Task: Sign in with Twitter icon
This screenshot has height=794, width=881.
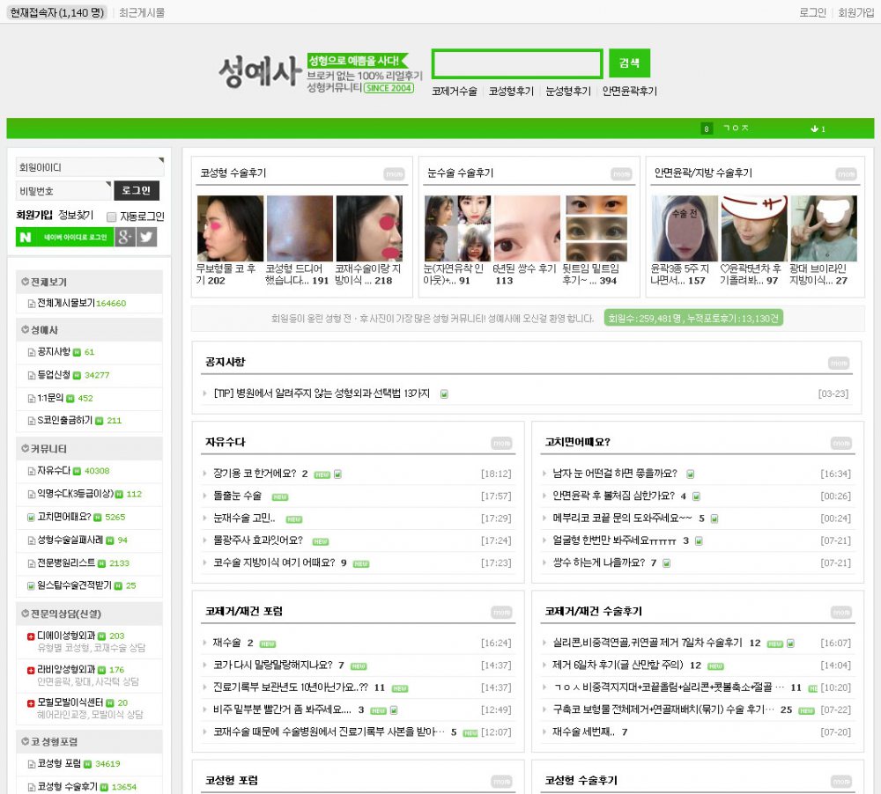Action: point(146,237)
